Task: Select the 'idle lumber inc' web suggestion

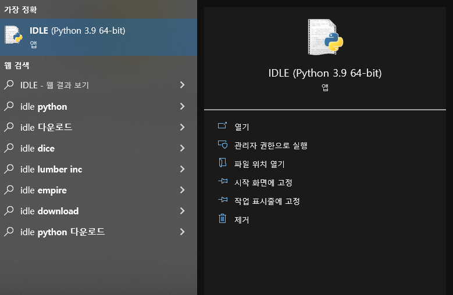Action: (x=98, y=168)
